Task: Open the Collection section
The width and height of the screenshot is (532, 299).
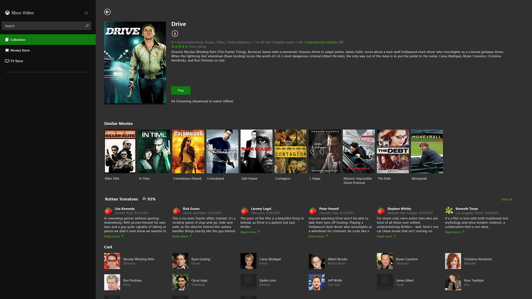Action: [48, 40]
